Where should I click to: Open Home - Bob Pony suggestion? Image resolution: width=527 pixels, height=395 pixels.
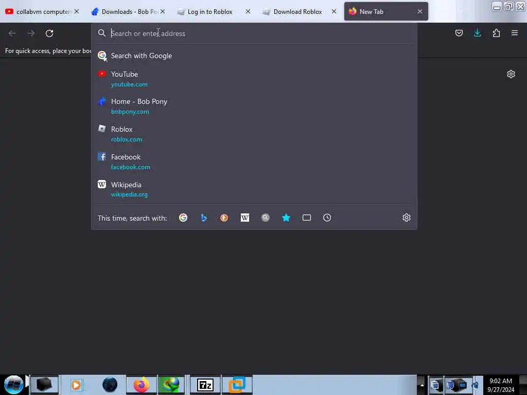point(254,106)
